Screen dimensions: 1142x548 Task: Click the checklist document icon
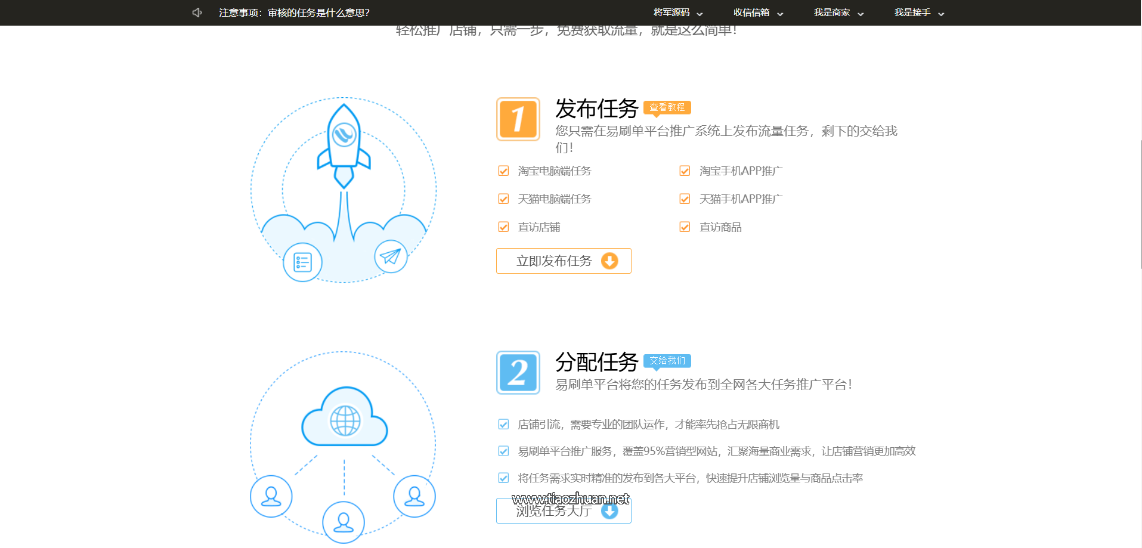click(302, 262)
